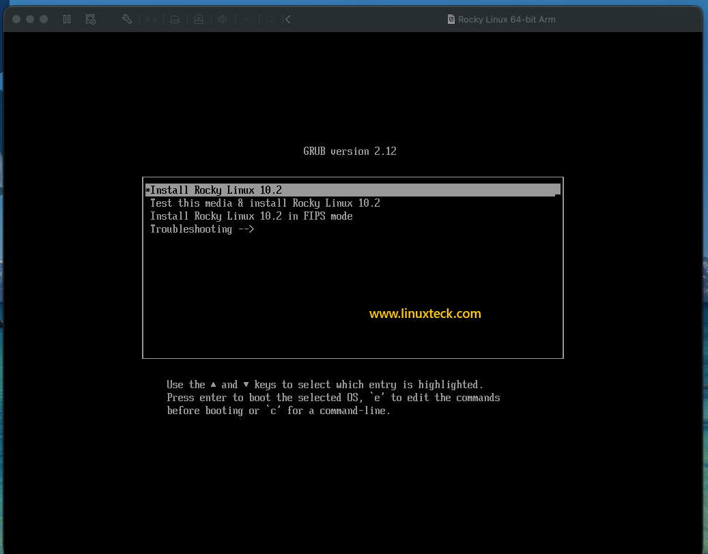Pause the virtual machine
The width and height of the screenshot is (708, 554).
[67, 19]
